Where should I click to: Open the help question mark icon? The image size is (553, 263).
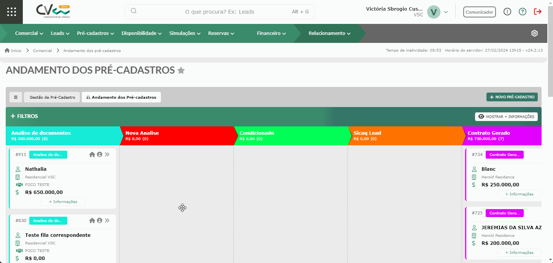(x=523, y=12)
